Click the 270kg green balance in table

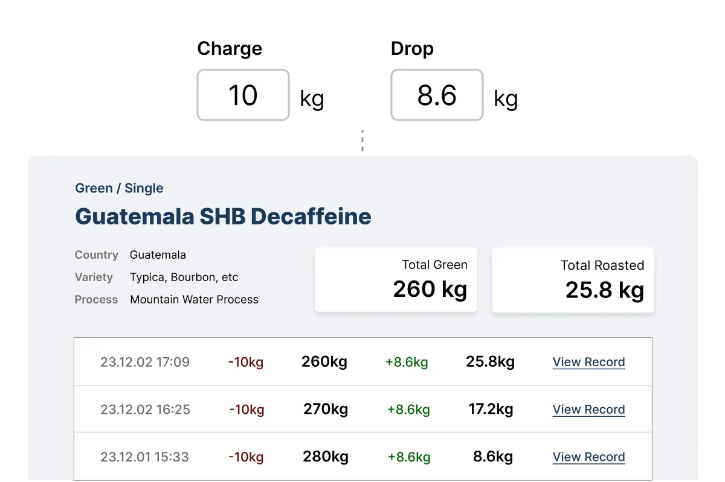tap(326, 410)
